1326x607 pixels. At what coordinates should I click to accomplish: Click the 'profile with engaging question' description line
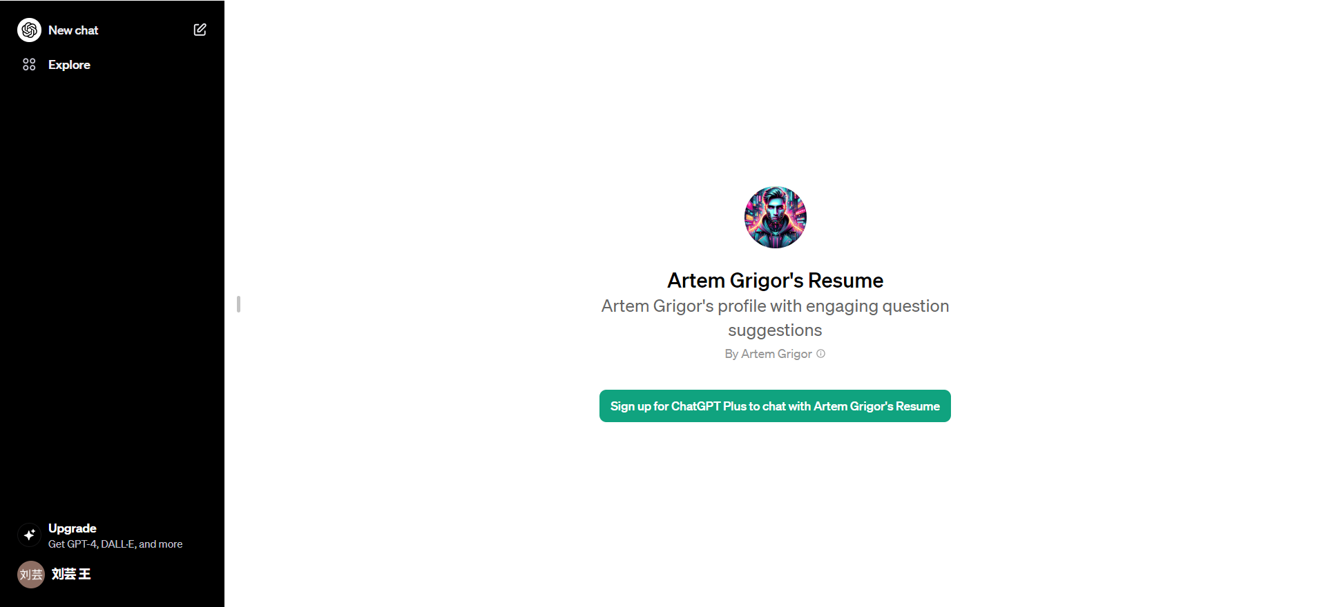click(x=834, y=306)
